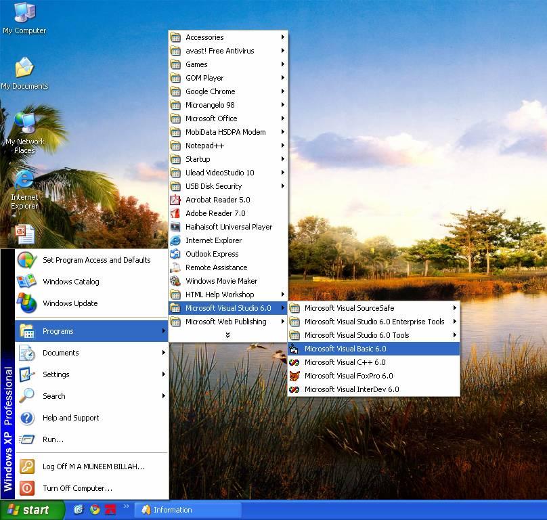Expand avast! Free Antivirus submenu
547x520 pixels.
coord(228,51)
